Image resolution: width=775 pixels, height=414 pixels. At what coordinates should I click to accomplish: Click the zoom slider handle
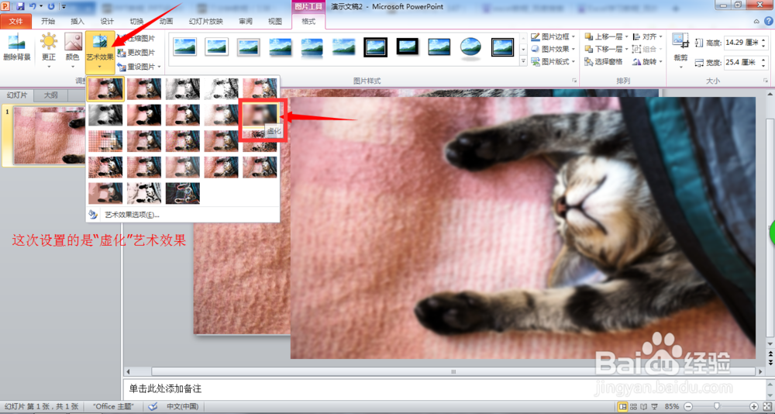coord(716,406)
